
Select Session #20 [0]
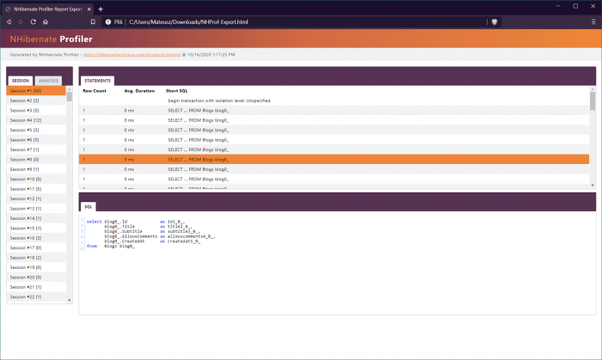[x=36, y=278]
